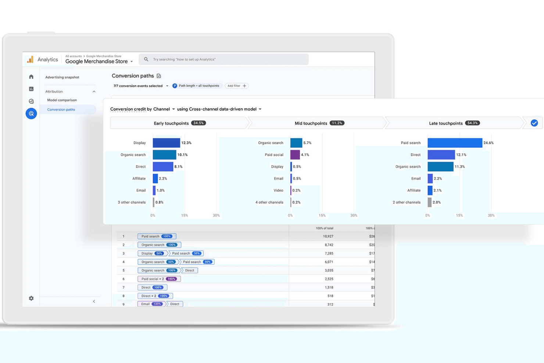Click the Analytics logo
This screenshot has height=363, width=544.
(31, 59)
